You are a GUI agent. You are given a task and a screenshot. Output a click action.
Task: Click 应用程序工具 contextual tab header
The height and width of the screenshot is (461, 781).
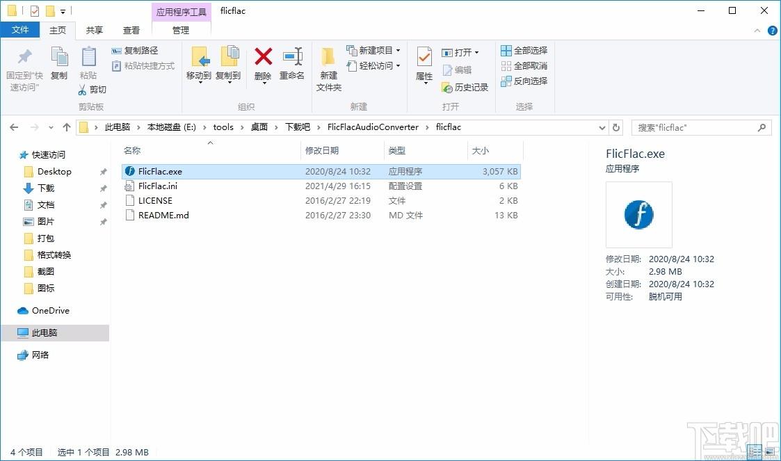pyautogui.click(x=182, y=12)
